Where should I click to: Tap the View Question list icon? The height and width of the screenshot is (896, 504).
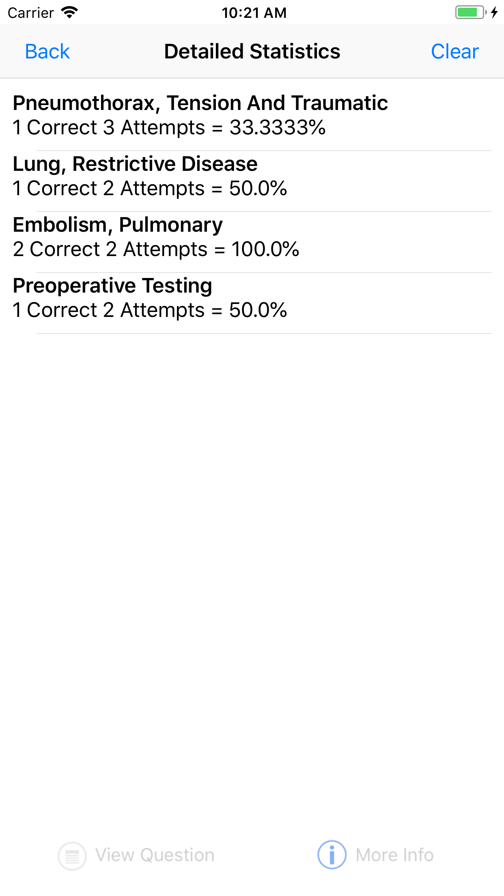pos(72,855)
